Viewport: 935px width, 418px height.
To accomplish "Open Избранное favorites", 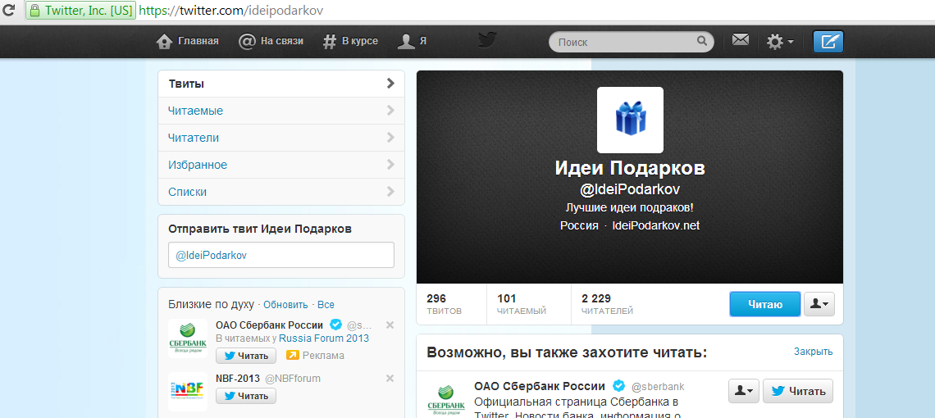I will point(281,165).
